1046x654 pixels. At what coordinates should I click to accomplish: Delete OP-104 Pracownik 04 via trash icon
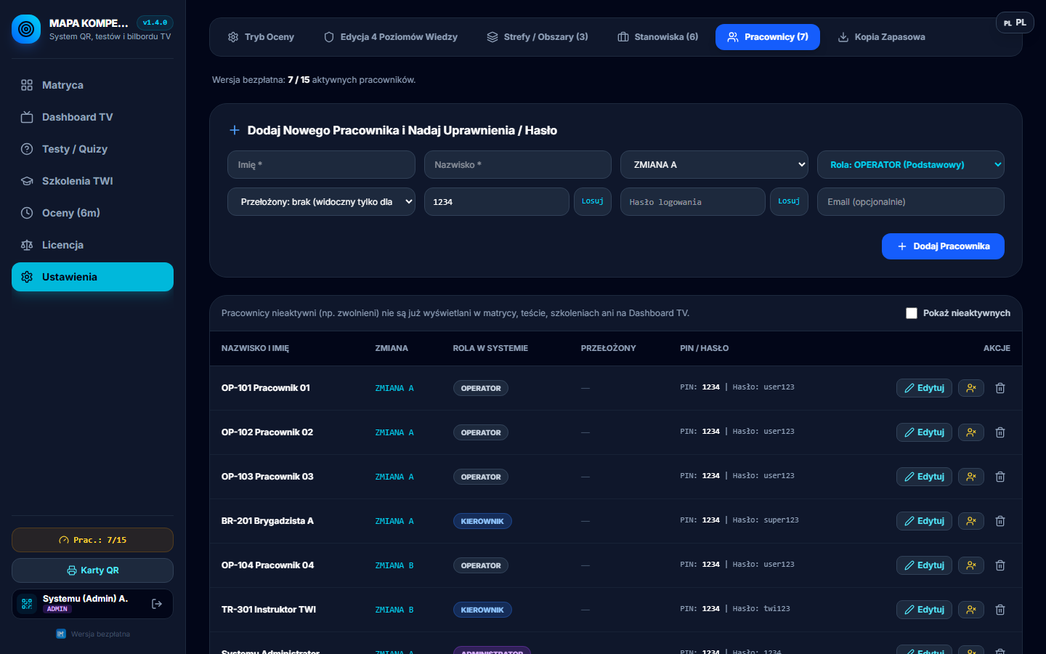click(x=1000, y=565)
